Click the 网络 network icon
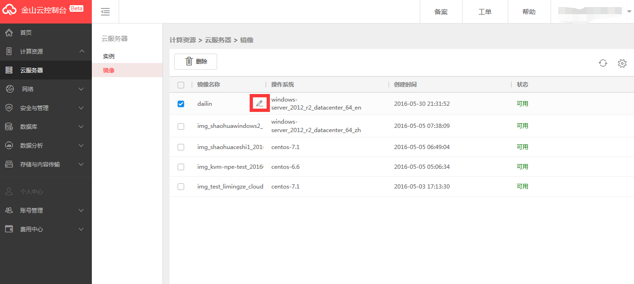 [9, 89]
